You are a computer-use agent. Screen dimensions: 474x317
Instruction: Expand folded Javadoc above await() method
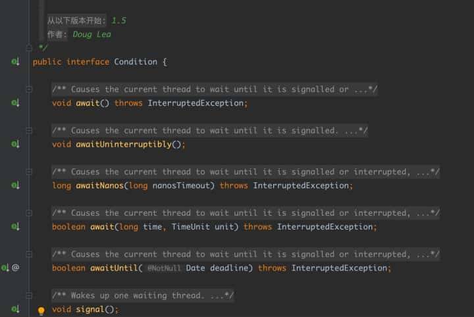[29, 89]
